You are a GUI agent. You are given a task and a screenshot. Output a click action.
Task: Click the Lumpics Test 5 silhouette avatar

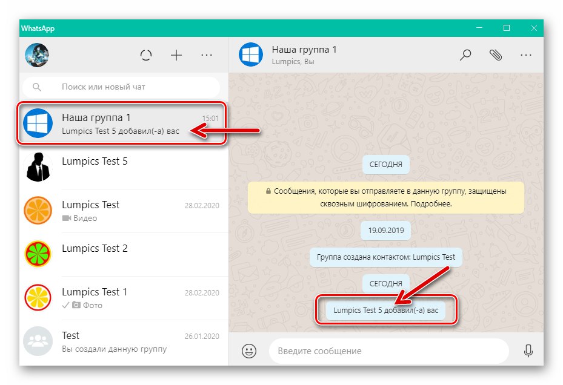click(x=38, y=167)
